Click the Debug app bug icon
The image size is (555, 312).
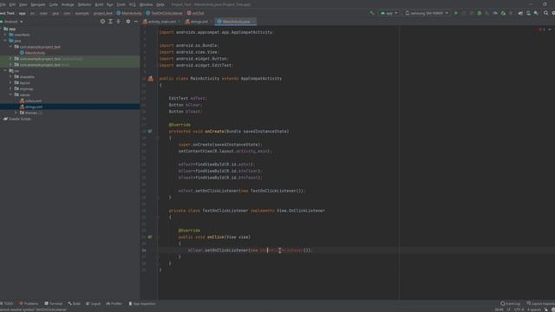point(480,13)
